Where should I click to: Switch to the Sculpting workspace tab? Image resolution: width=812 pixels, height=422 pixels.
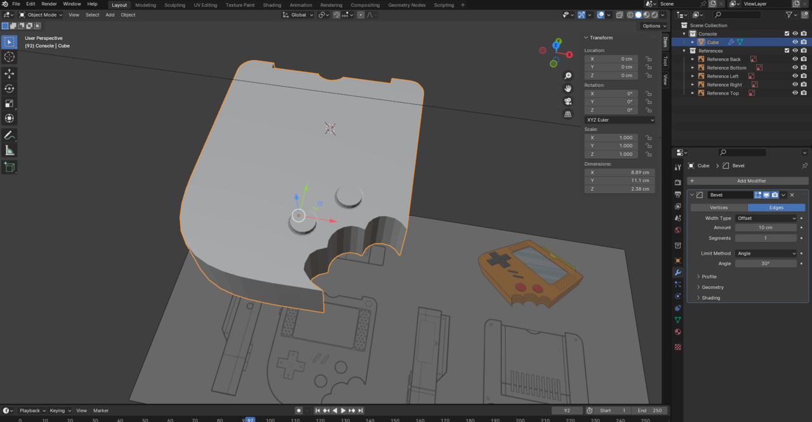click(174, 5)
